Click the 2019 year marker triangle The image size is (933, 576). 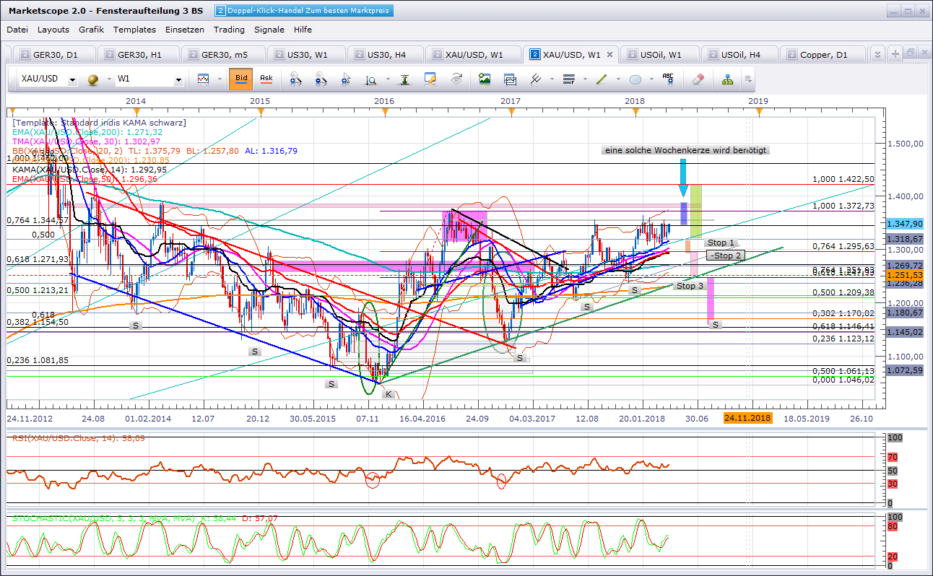[x=758, y=112]
